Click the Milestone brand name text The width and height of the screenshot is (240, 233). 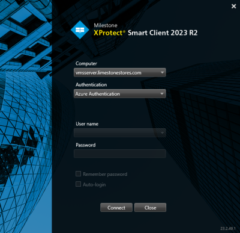point(106,25)
